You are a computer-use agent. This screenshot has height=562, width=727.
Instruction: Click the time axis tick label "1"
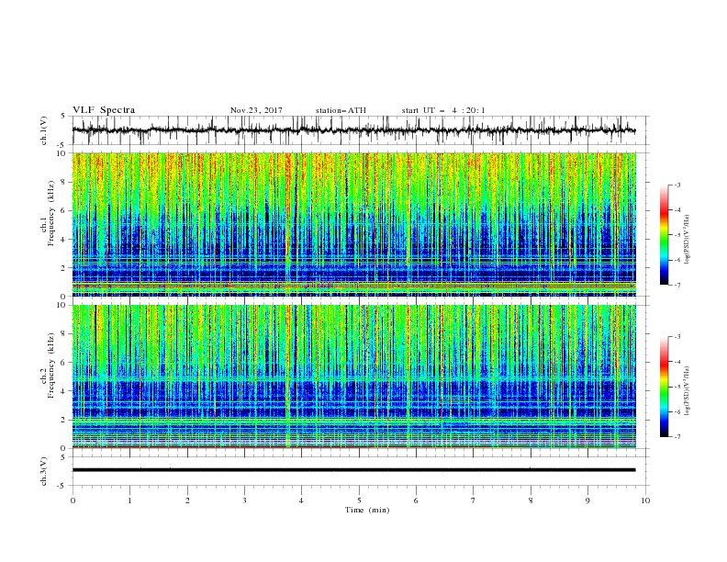point(129,500)
